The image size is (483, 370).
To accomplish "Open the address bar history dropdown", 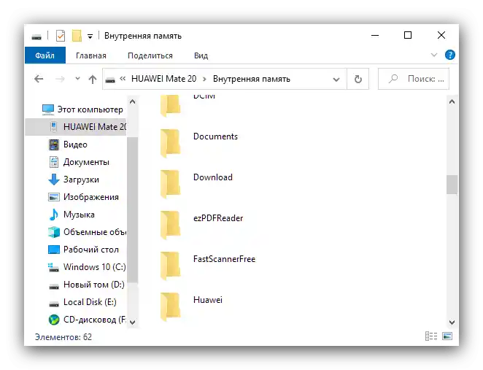I will tap(336, 80).
